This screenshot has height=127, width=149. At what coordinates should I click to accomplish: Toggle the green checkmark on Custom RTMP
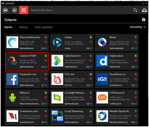click(46, 56)
